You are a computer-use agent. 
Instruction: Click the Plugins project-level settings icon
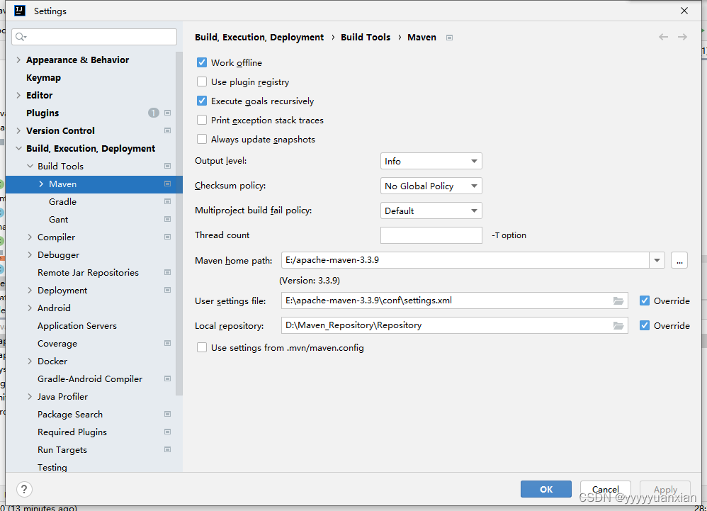[x=167, y=113]
